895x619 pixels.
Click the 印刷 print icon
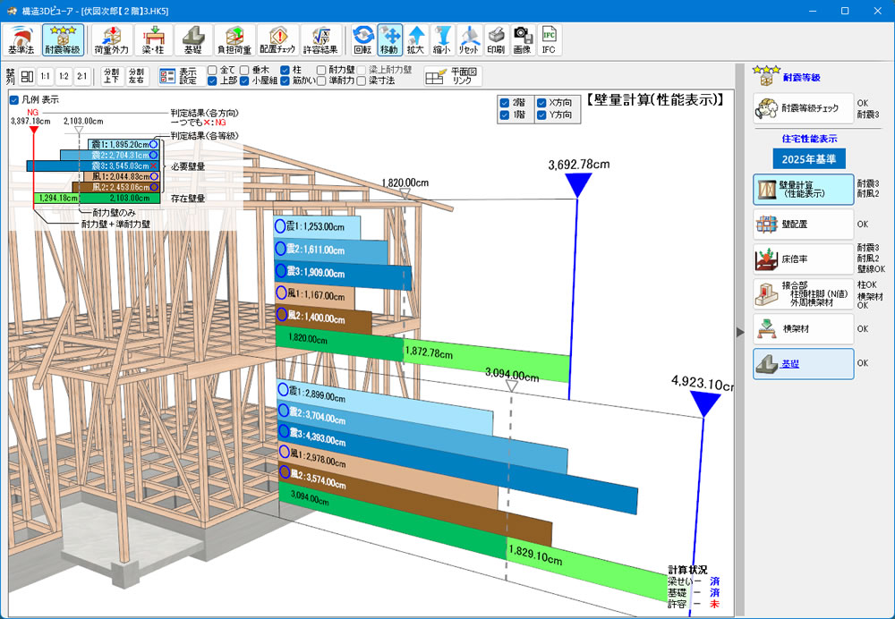coord(496,41)
